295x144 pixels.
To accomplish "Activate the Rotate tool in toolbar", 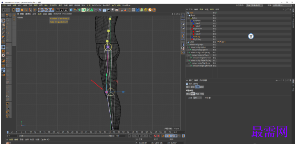I will pos(26,10).
